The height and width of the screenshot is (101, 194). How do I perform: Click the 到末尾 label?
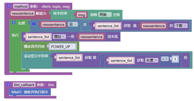tap(113, 37)
